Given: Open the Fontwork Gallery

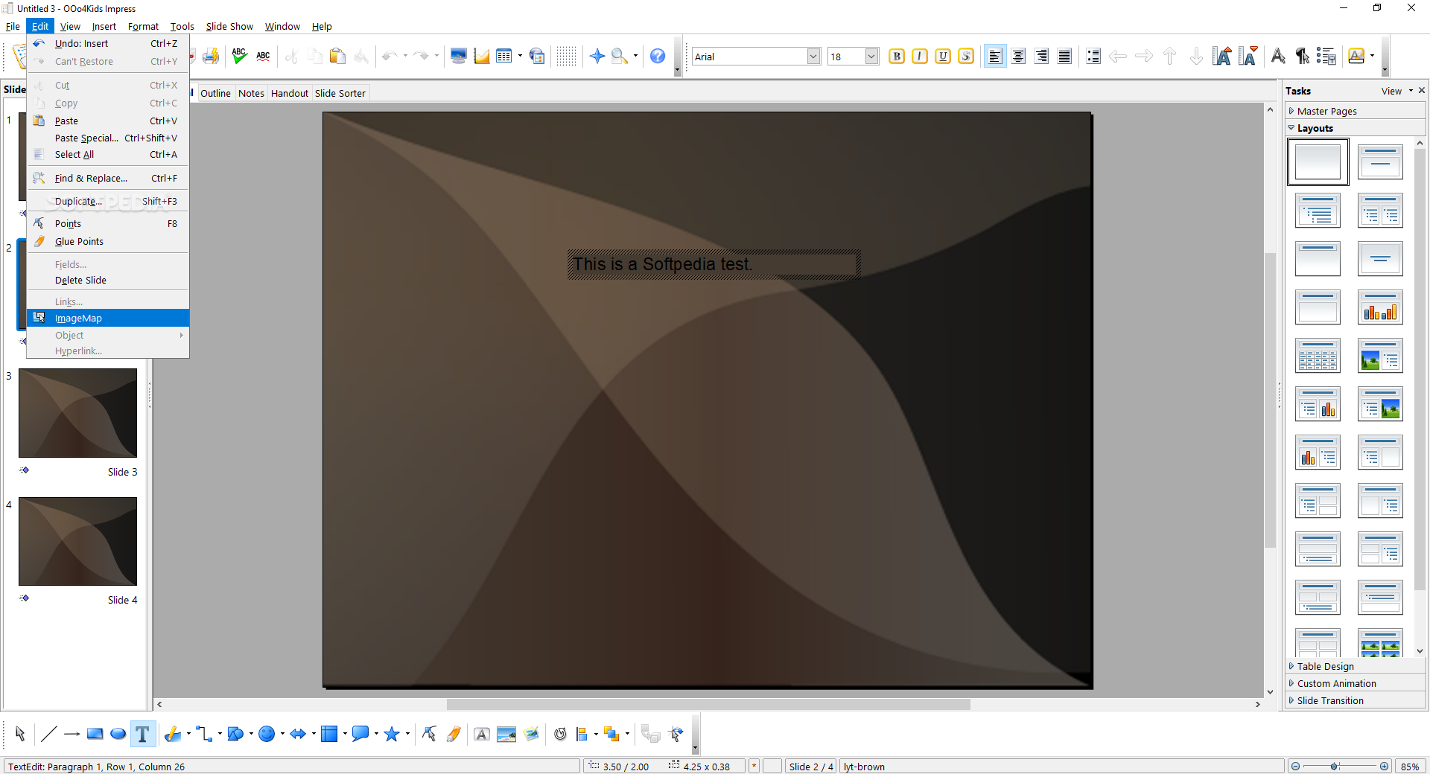Looking at the screenshot, I should 482,735.
